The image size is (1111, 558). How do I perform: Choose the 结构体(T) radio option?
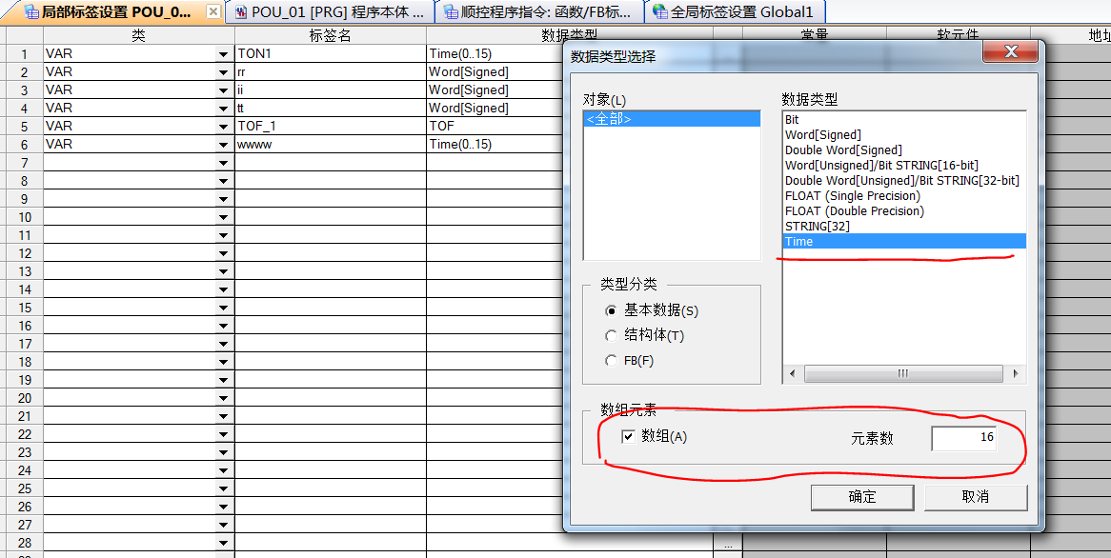tap(612, 336)
